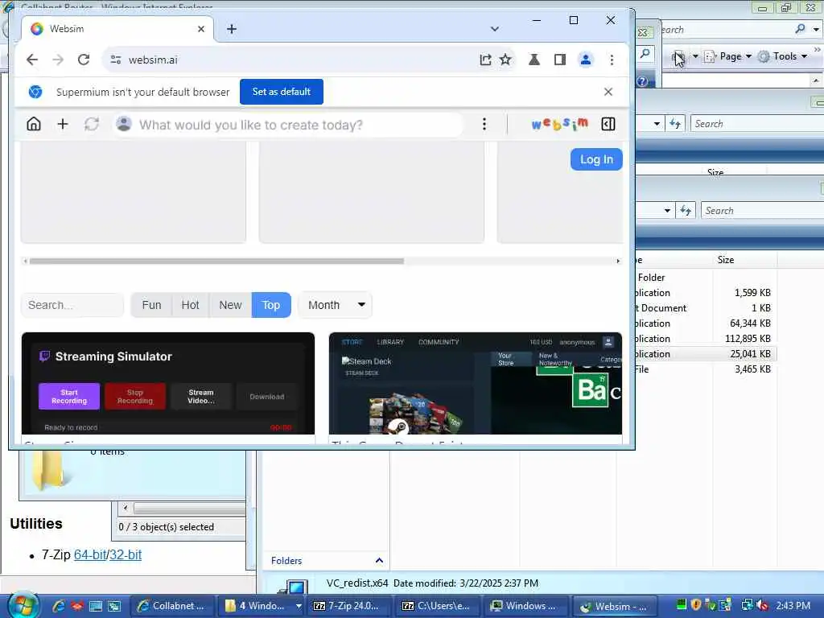Screen dimensions: 824x618
Task: Close the Websim tab
Action: click(x=200, y=29)
